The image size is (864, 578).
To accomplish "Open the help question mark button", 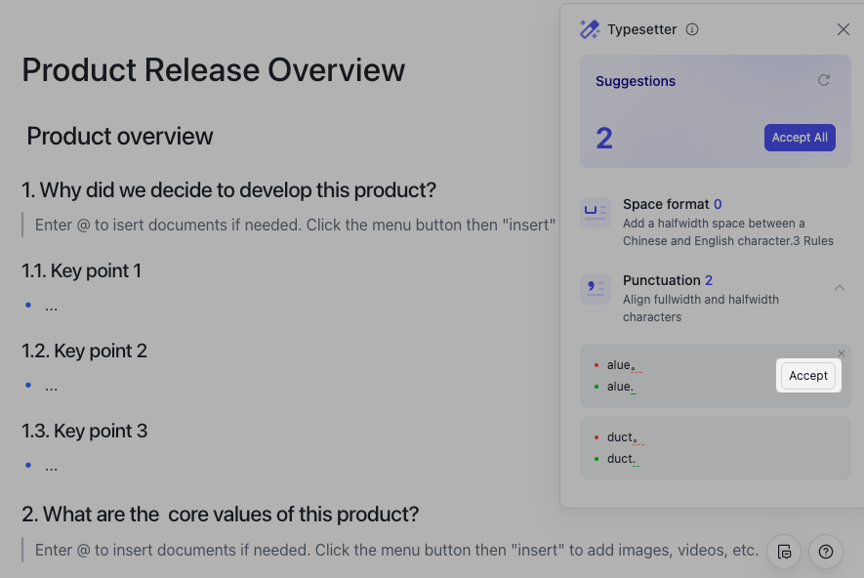I will click(x=826, y=552).
